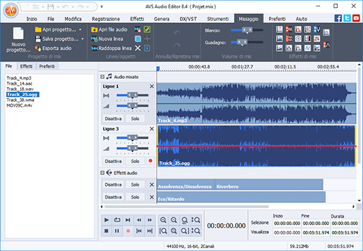Image resolution: width=363 pixels, height=251 pixels.
Task: Click the rewind button
Action: [139, 220]
